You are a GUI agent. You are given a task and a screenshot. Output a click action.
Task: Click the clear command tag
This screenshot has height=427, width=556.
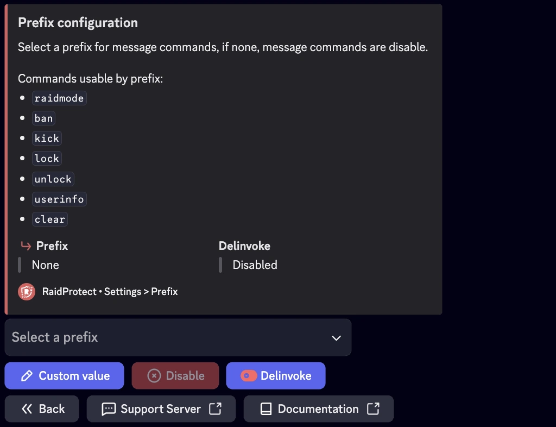click(49, 219)
